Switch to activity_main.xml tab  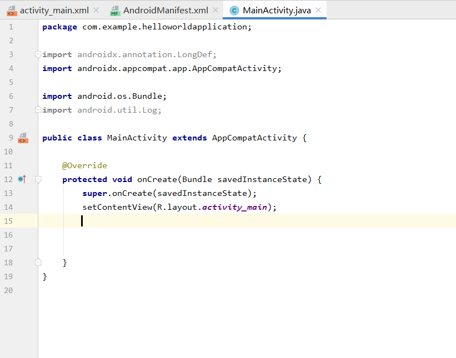click(x=54, y=11)
